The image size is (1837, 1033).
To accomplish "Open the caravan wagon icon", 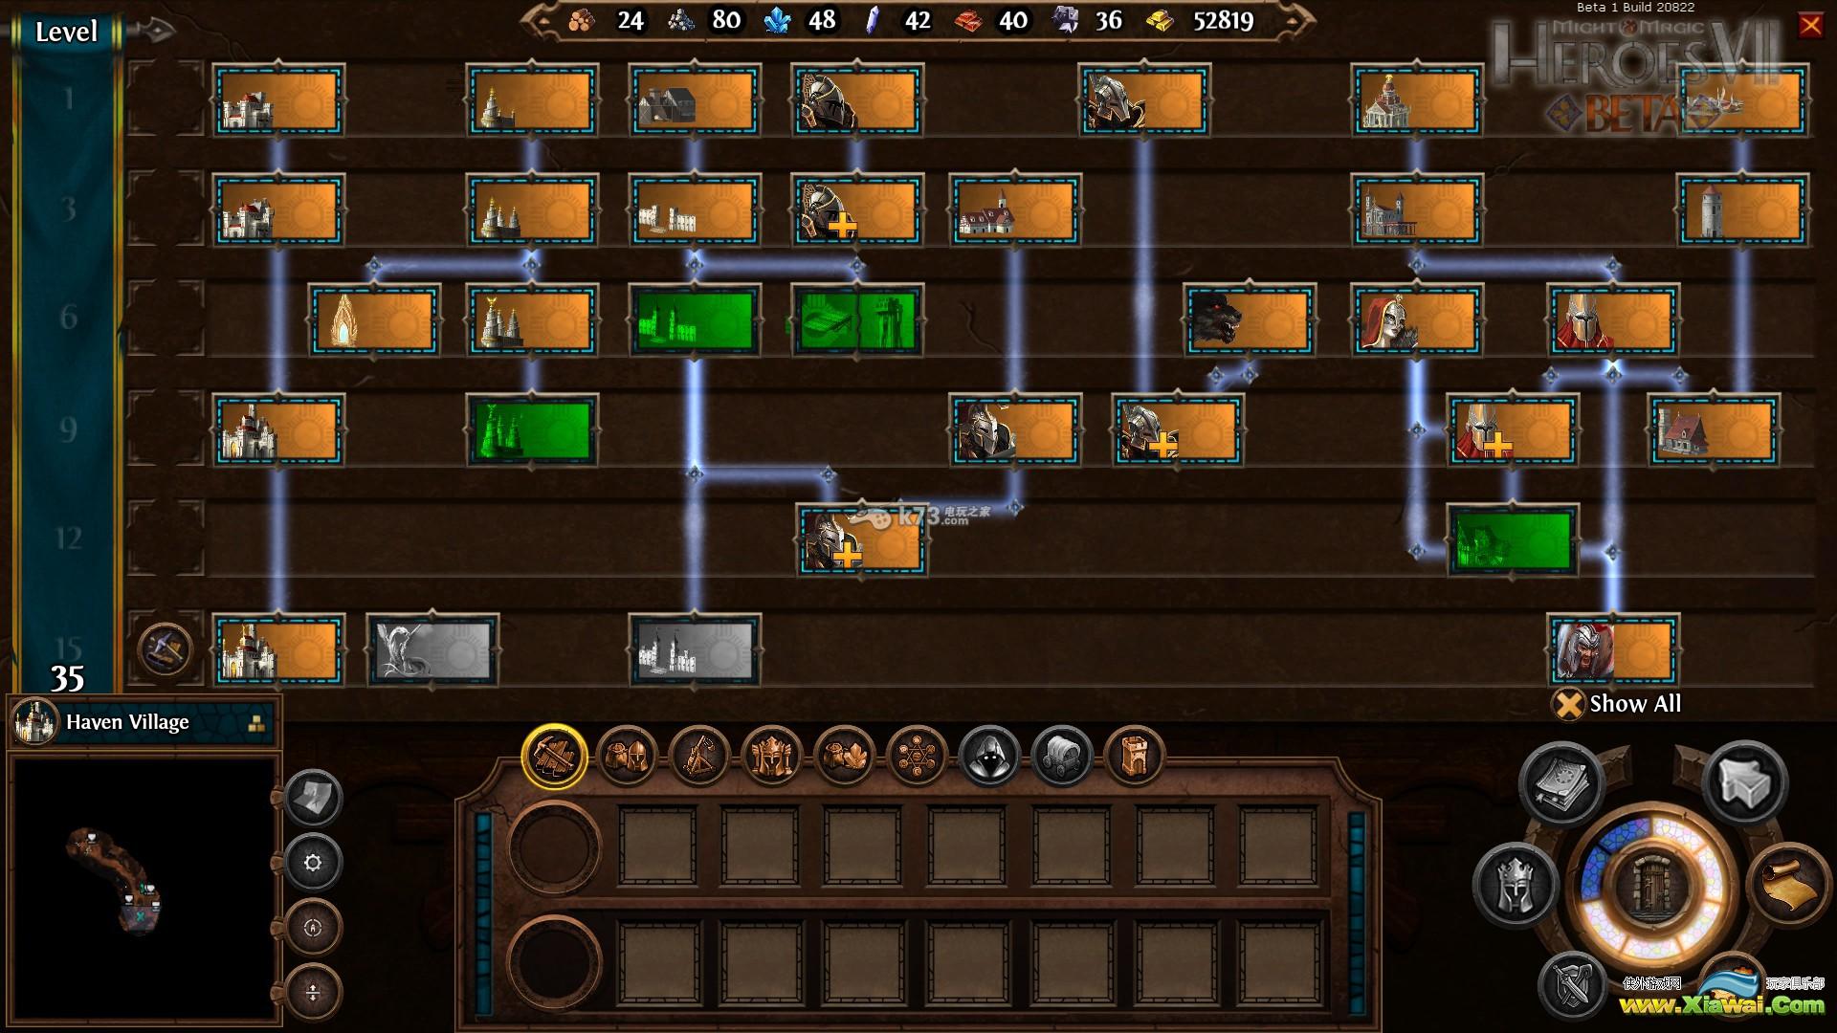I will 1062,757.
